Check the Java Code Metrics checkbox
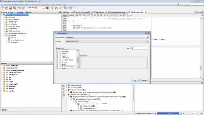Viewport: 204px width, 115px height. point(60,60)
